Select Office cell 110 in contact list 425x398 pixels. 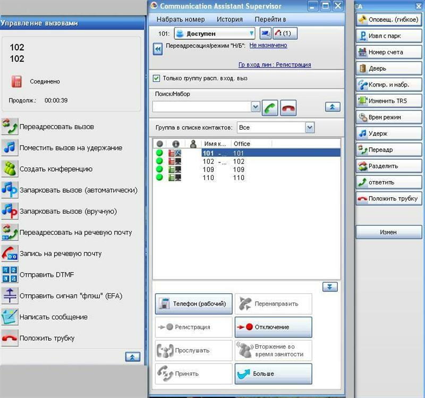tap(239, 178)
